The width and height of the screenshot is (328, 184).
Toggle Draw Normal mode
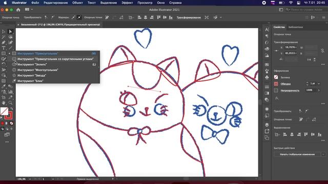pos(2,129)
